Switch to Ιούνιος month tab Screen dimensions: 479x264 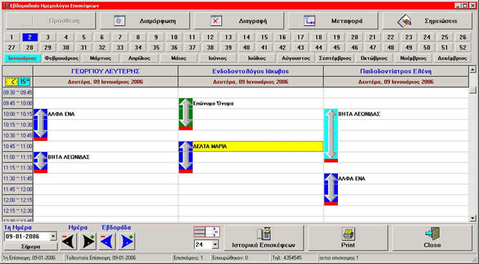coord(218,58)
